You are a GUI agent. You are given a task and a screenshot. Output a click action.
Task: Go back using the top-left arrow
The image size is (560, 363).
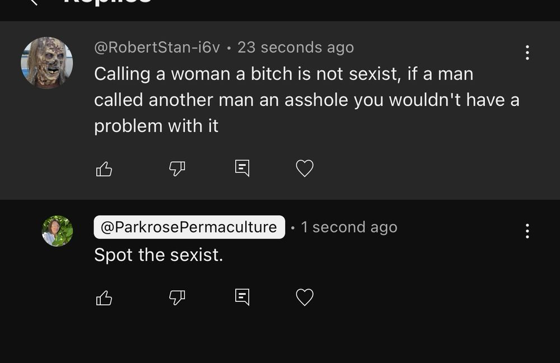tap(34, 2)
